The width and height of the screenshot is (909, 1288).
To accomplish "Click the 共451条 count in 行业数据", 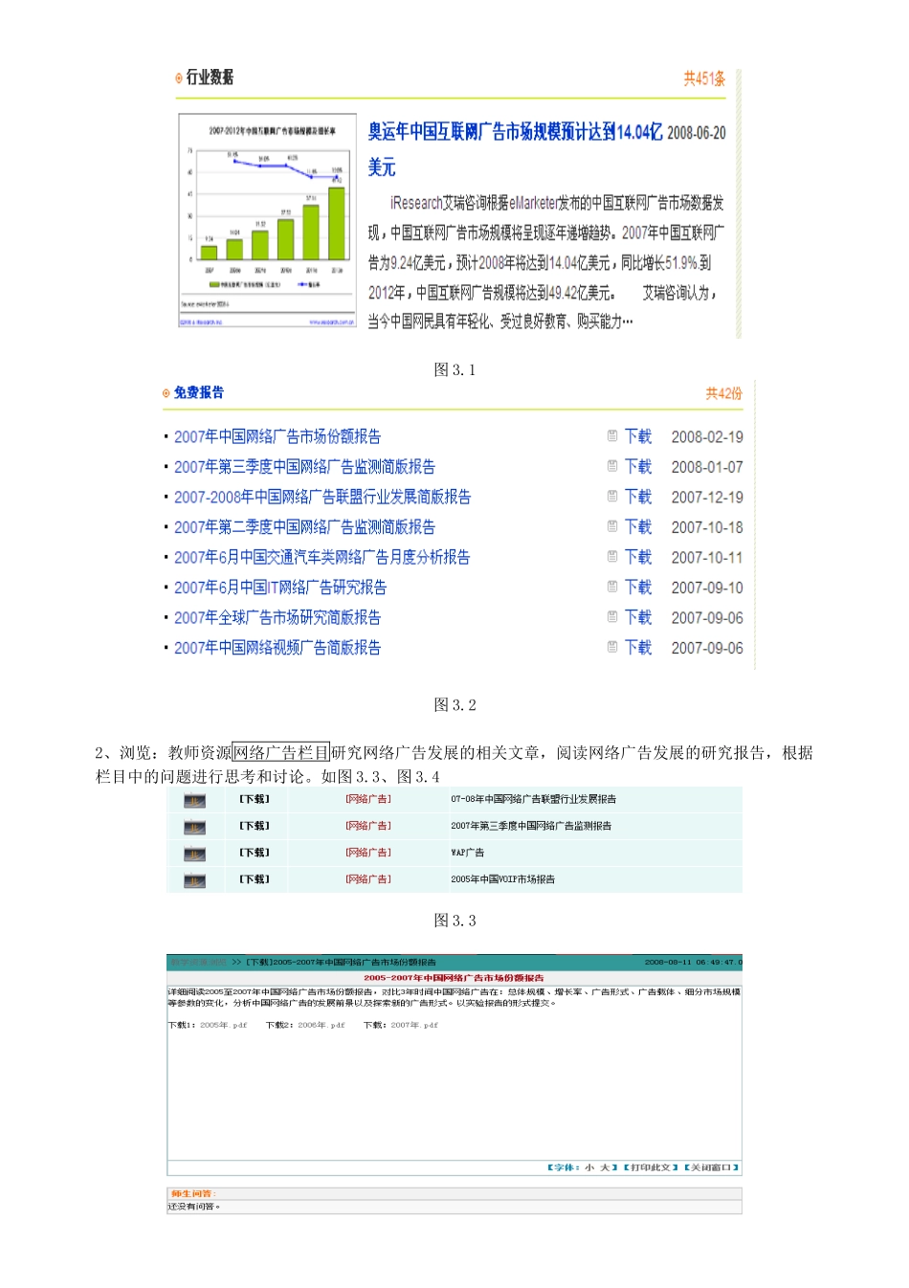I will tap(704, 78).
